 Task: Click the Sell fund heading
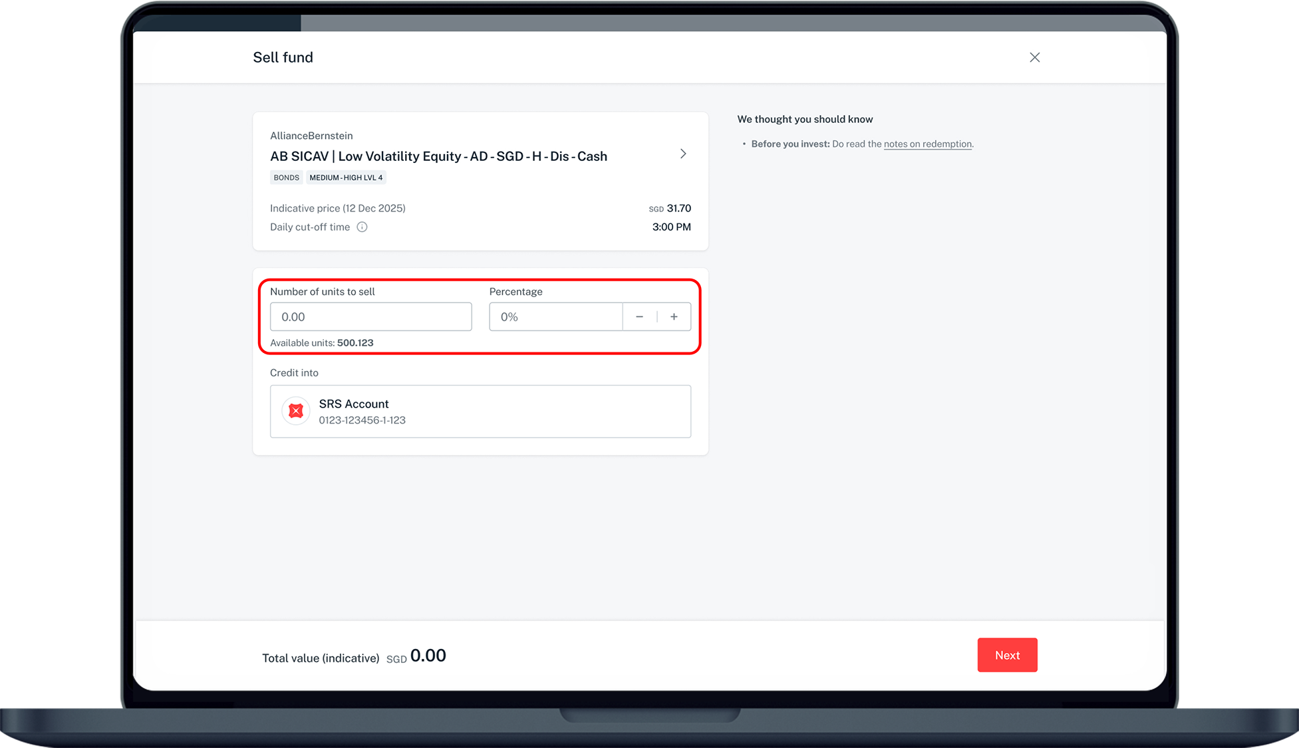(x=283, y=57)
